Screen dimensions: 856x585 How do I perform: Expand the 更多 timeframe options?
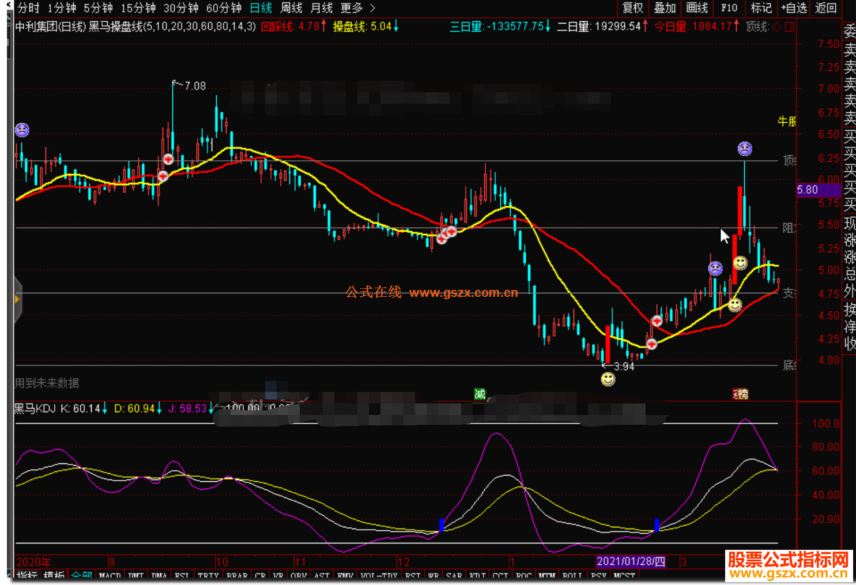(x=357, y=8)
